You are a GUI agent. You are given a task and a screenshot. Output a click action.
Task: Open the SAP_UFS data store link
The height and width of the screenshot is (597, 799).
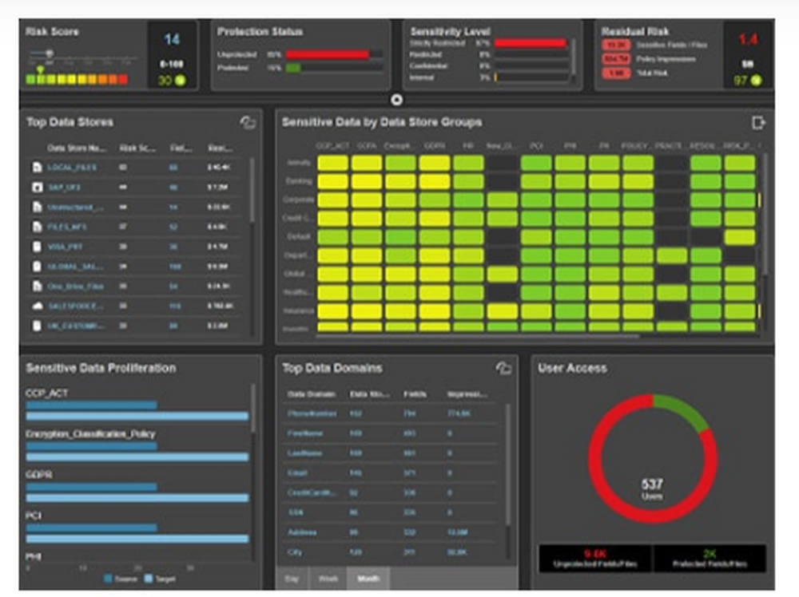point(64,188)
